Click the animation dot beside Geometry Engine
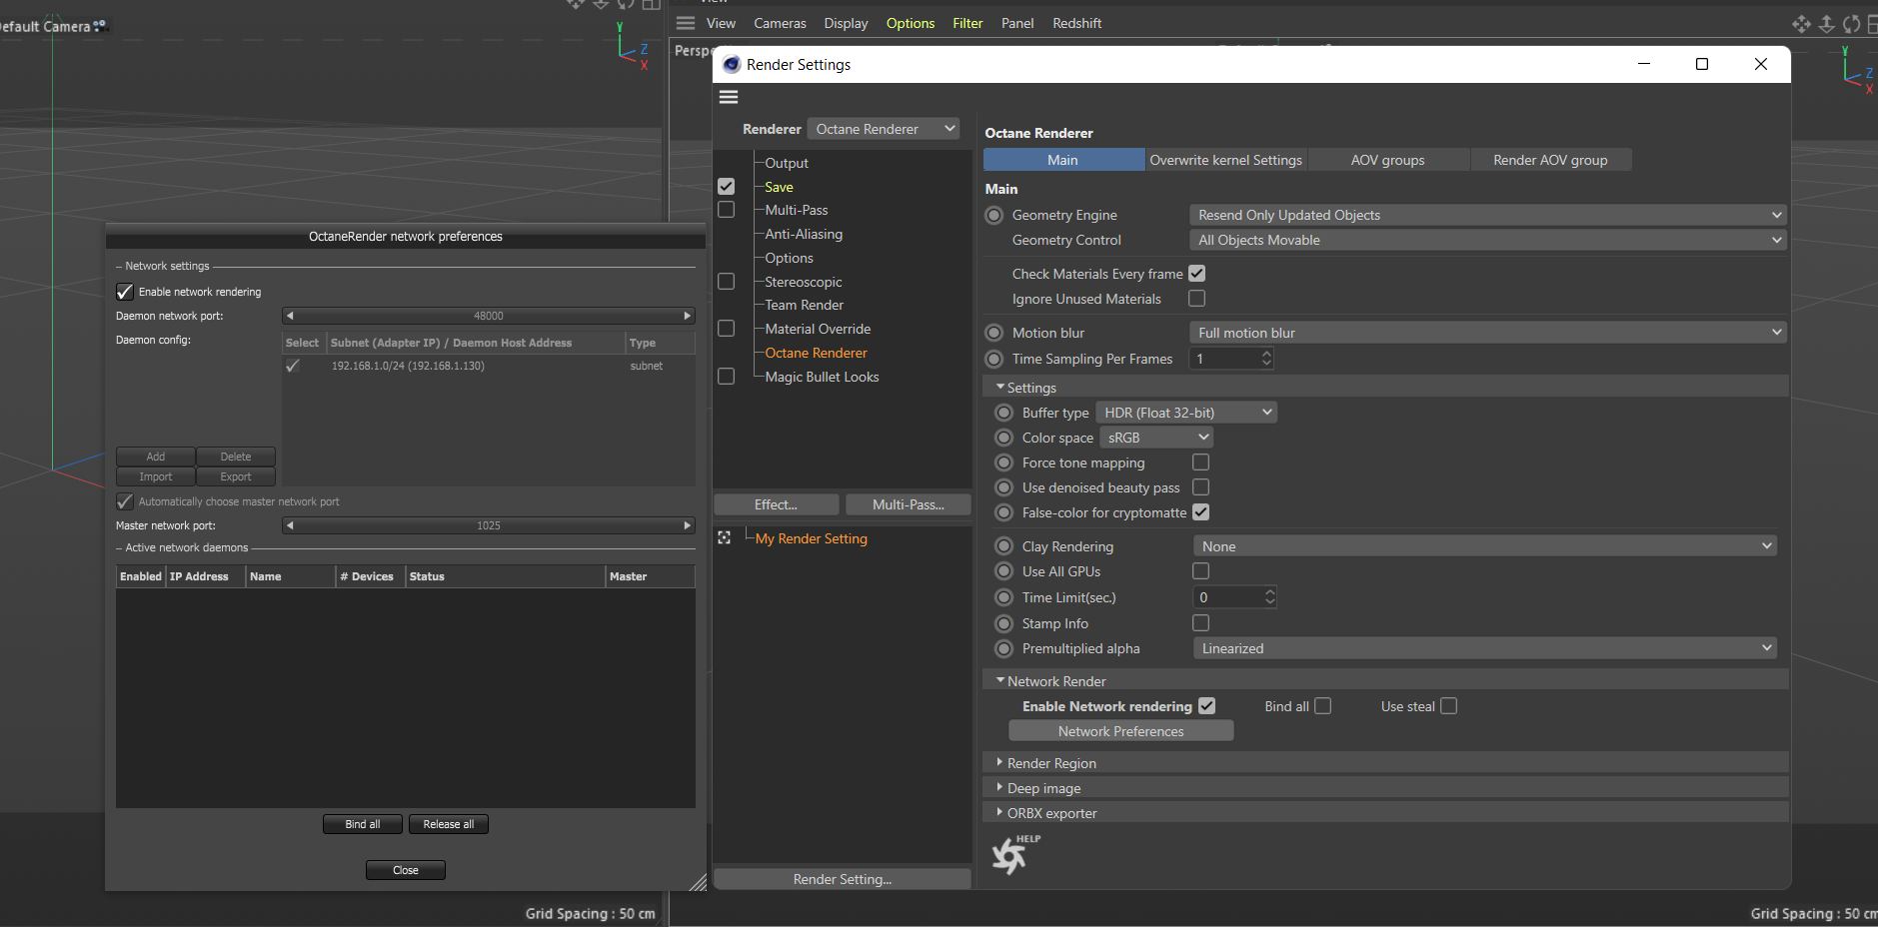Screen dimensions: 1878x927 click(x=994, y=215)
